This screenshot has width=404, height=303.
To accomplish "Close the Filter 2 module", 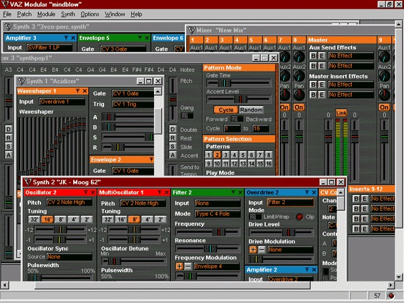I will coord(240,193).
